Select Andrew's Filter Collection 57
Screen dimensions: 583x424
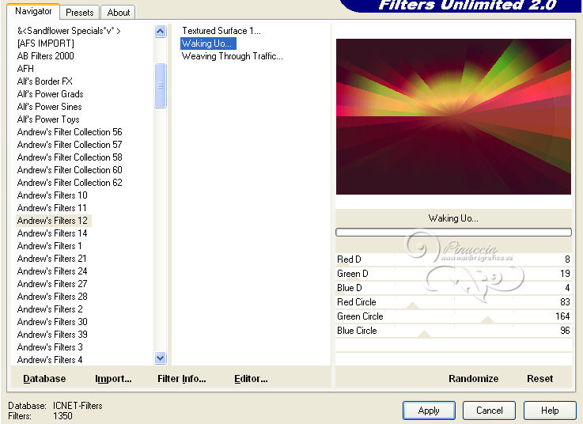point(70,145)
